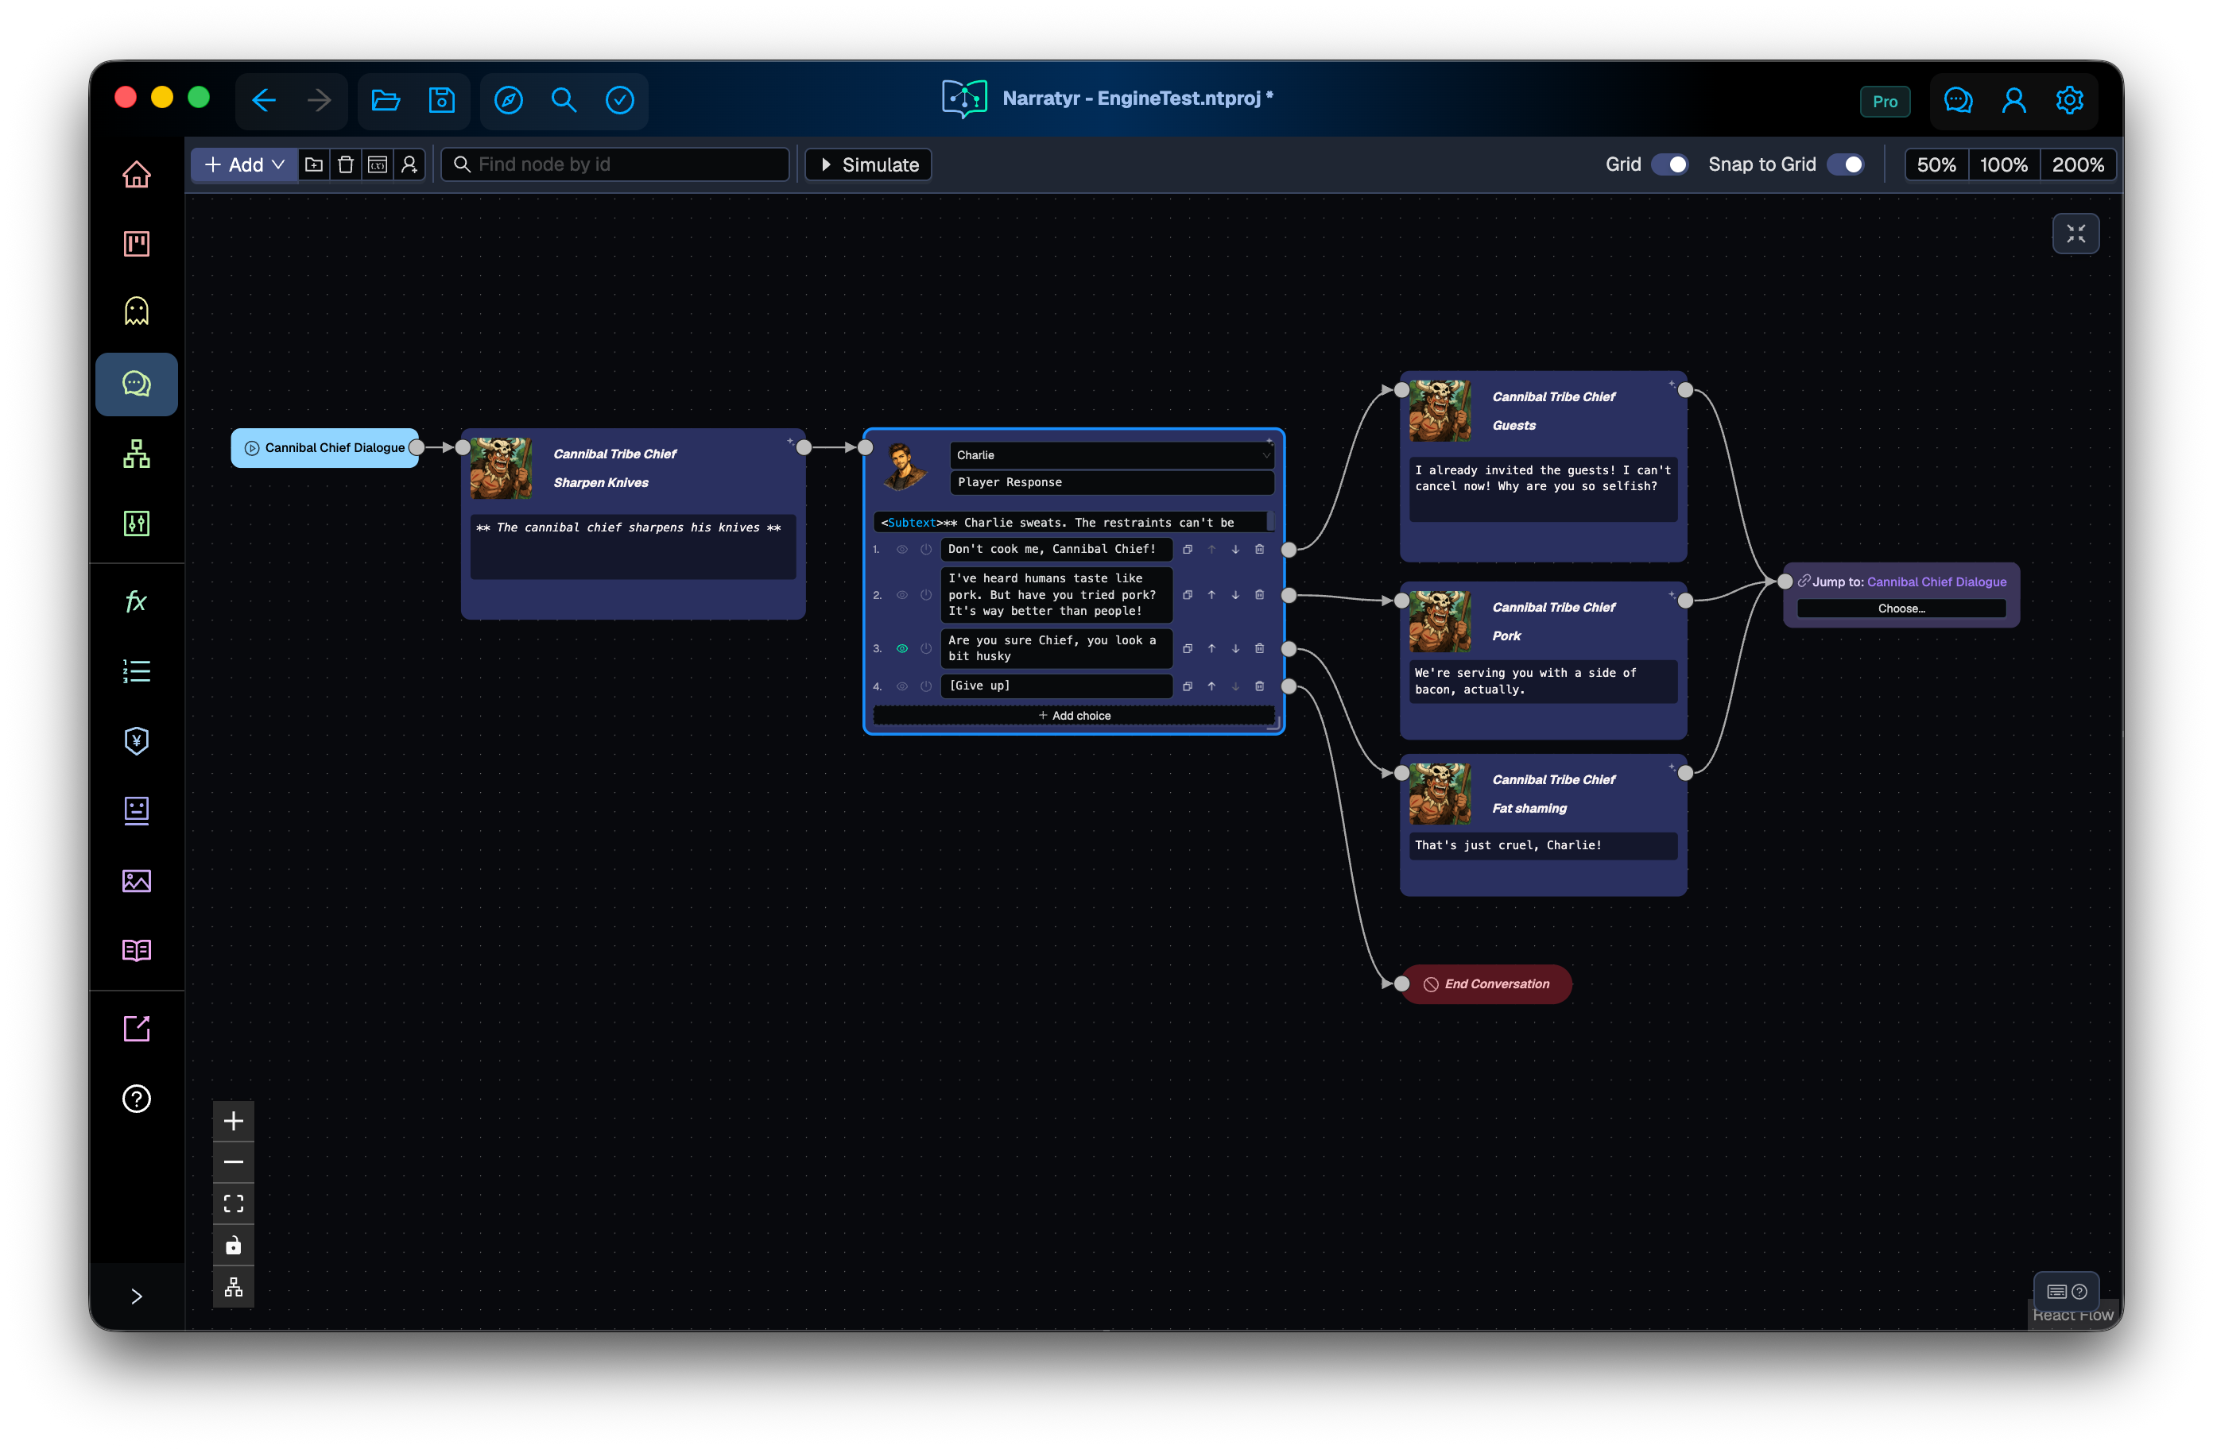Viewport: 2213px width, 1449px height.
Task: Click the Player Response title field
Action: pyautogui.click(x=1112, y=482)
